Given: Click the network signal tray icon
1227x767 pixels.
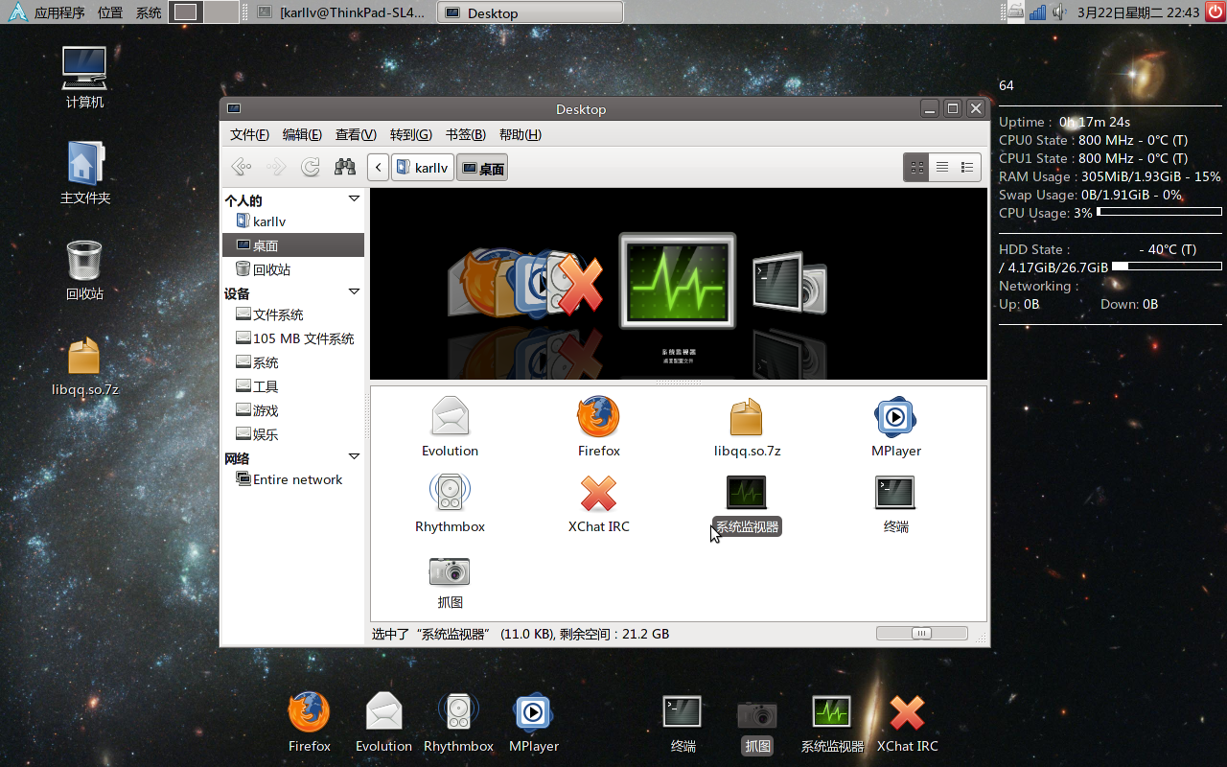Looking at the screenshot, I should pos(1037,12).
